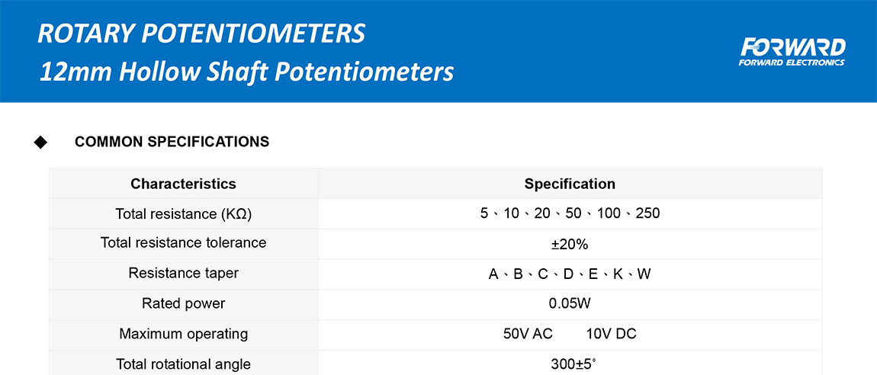This screenshot has height=375, width=877.
Task: Click the 10V DC value
Action: pyautogui.click(x=611, y=334)
